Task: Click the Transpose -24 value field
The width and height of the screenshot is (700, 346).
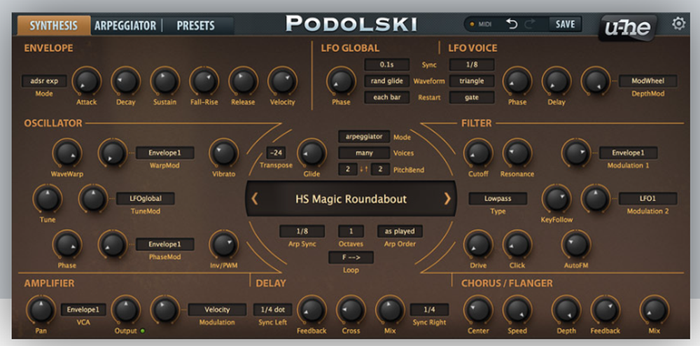Action: [276, 153]
